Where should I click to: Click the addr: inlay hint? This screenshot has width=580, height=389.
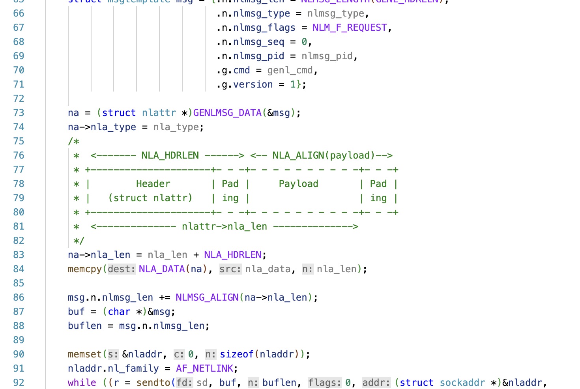point(376,383)
